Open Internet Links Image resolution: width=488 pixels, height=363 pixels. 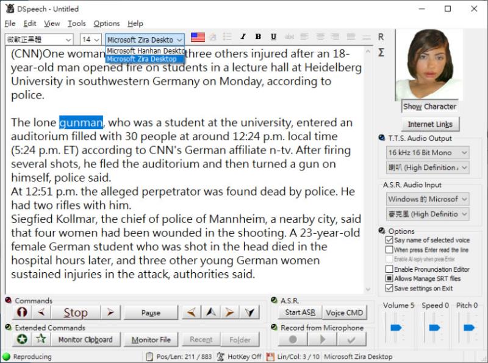(x=430, y=124)
